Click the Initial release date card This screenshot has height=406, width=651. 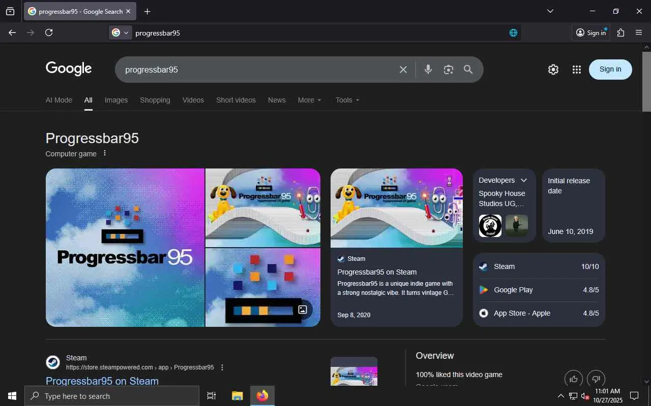(x=574, y=206)
